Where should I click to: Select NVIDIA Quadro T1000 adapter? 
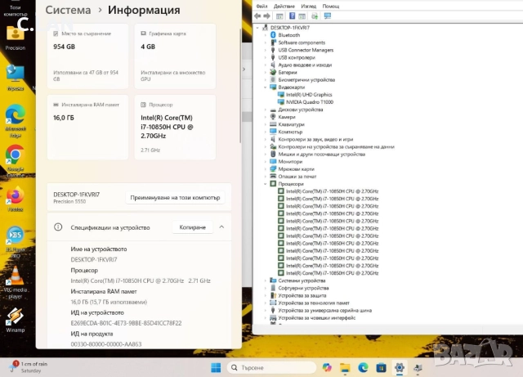(x=310, y=102)
